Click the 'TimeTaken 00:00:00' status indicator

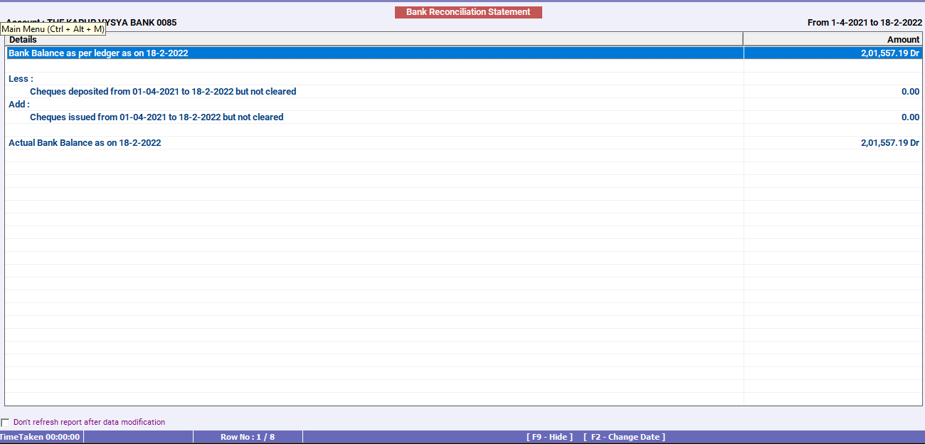click(41, 436)
